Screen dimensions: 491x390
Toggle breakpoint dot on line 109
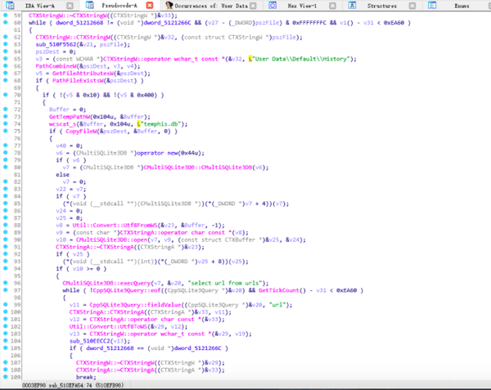(x=6, y=377)
